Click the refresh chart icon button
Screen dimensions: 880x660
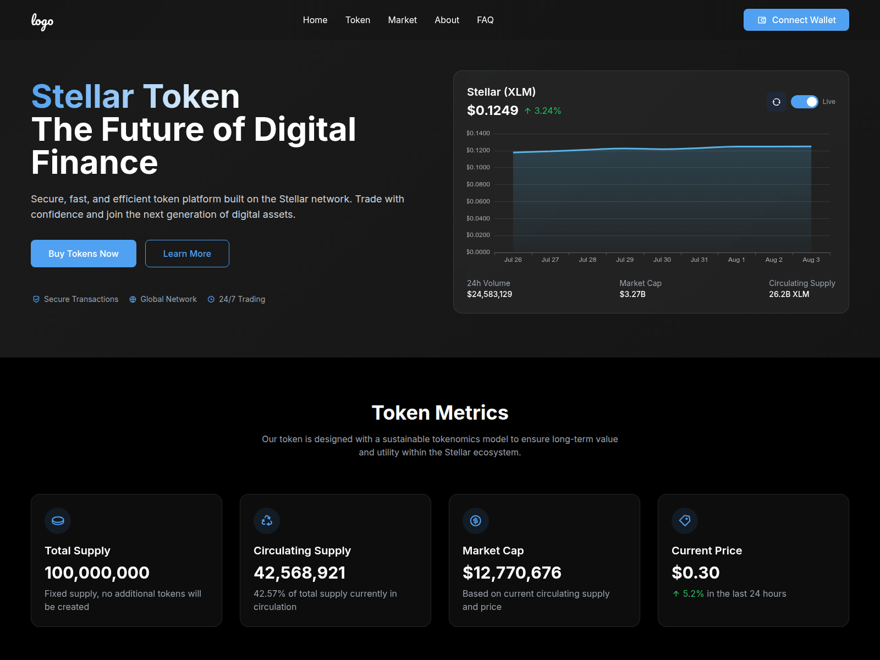coord(777,102)
